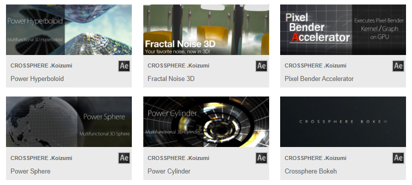Screen dimensions: 412x185
Task: Open the Crossphere Bokeh dark thumbnail
Action: 343,122
